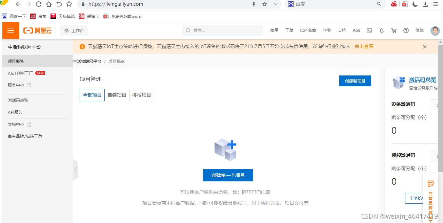Image resolution: width=443 pixels, height=223 pixels.
Task: Open the help question mark icon
Action: point(406,30)
